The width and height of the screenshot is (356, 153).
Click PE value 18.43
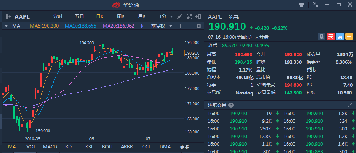click(x=346, y=77)
